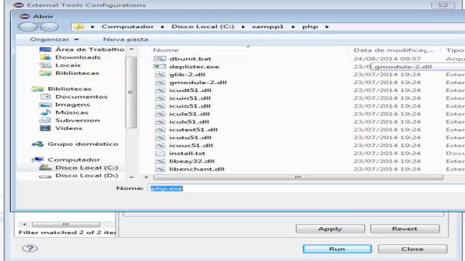Expand the arrow after Disco Local (C:) breadcrumb

point(243,27)
